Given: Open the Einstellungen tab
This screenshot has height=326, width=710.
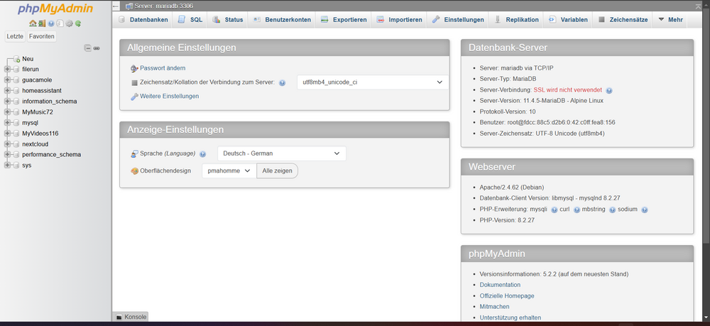Looking at the screenshot, I should click(x=458, y=19).
